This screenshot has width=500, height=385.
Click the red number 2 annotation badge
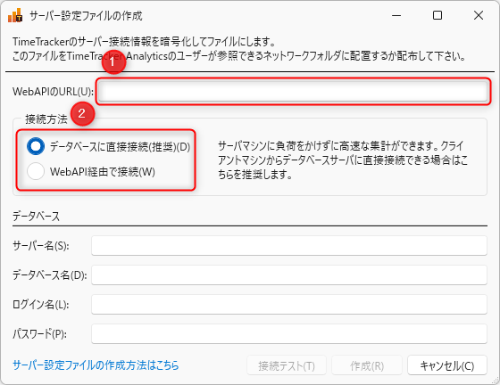click(x=82, y=113)
